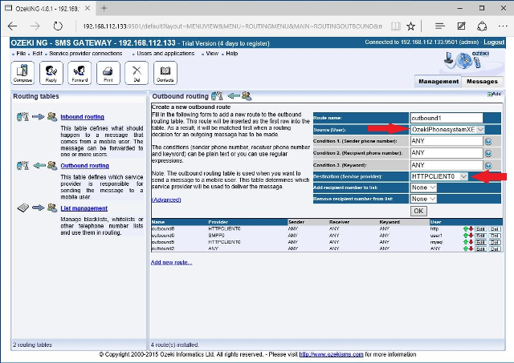Click the Print toolbar icon
Viewport: 514px width, 363px height.
tap(108, 73)
